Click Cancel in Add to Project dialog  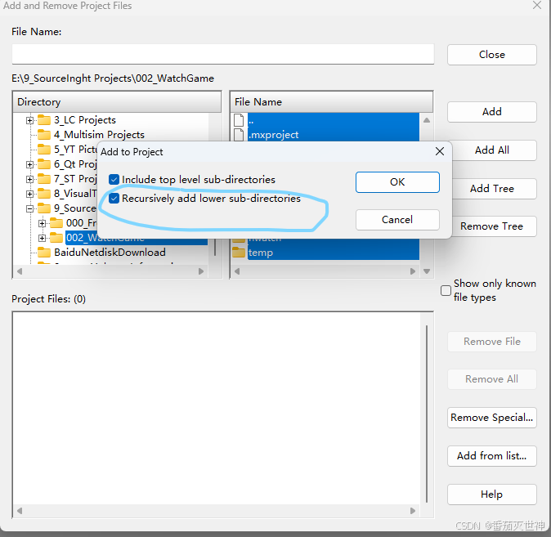point(397,220)
